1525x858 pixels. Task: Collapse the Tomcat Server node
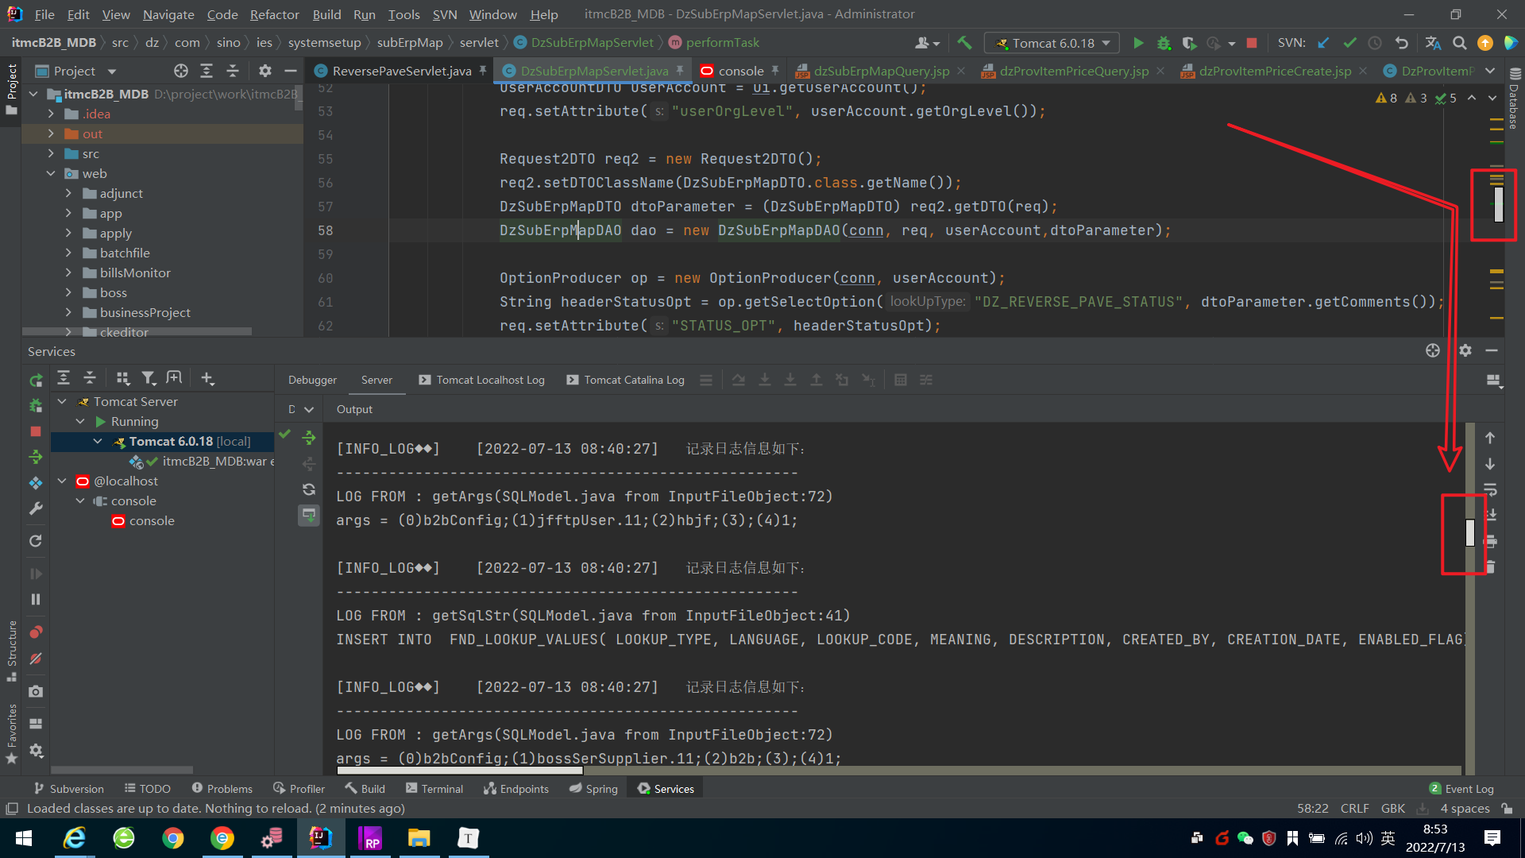point(62,402)
